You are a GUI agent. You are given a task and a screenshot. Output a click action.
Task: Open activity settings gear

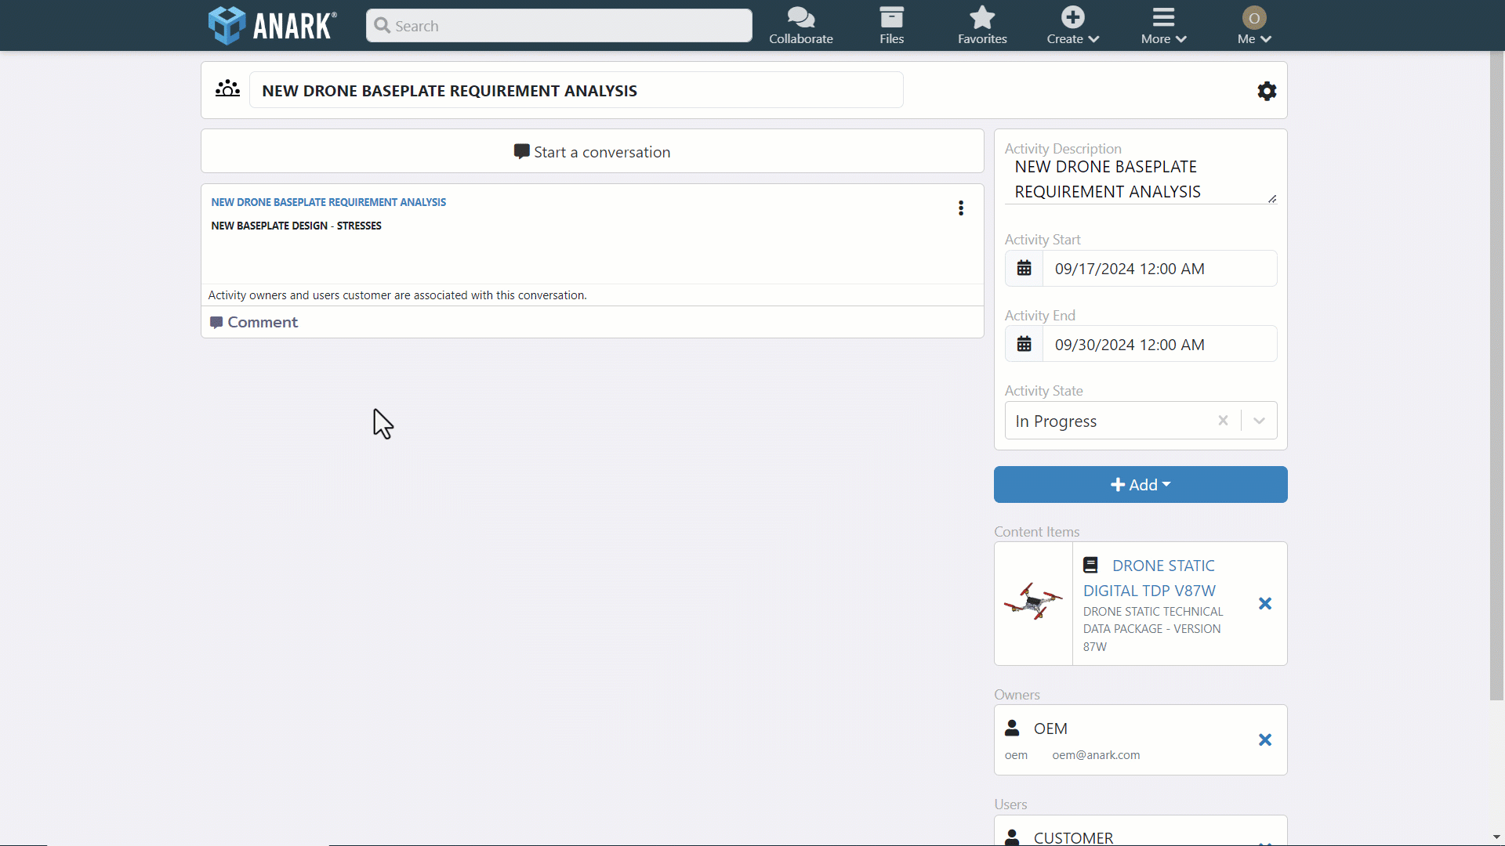[1267, 91]
